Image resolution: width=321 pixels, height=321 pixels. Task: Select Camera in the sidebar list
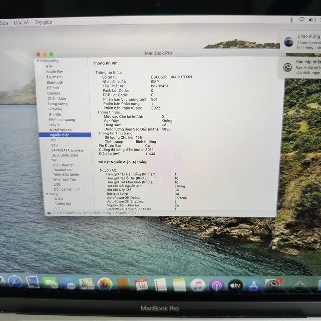(53, 93)
